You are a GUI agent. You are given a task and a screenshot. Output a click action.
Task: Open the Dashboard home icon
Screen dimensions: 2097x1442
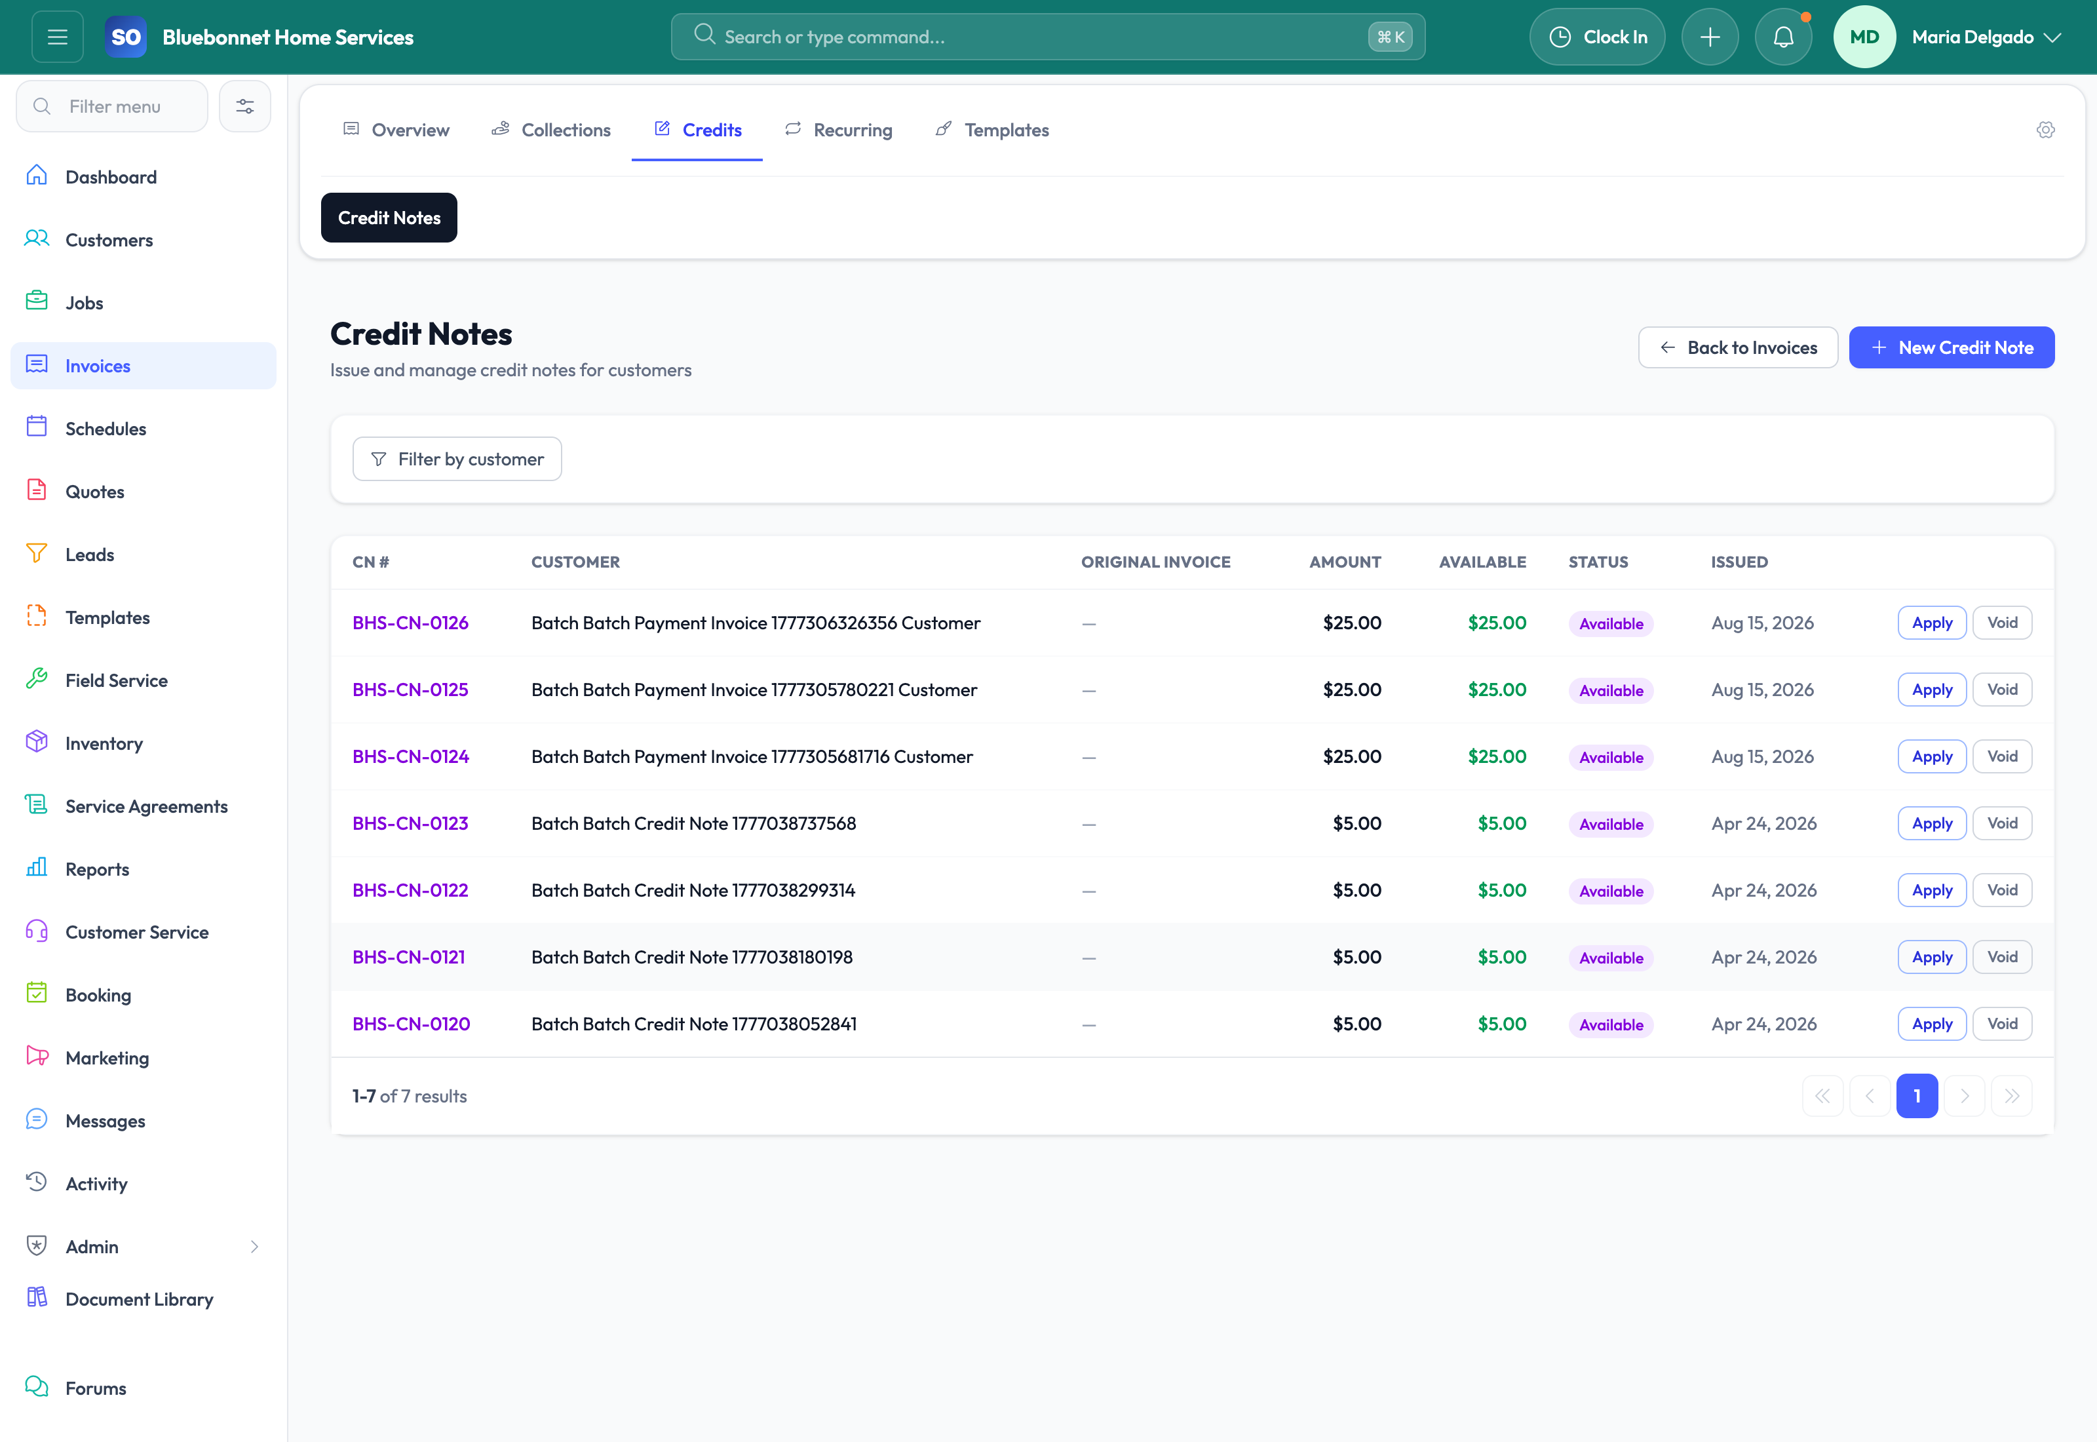click(37, 176)
